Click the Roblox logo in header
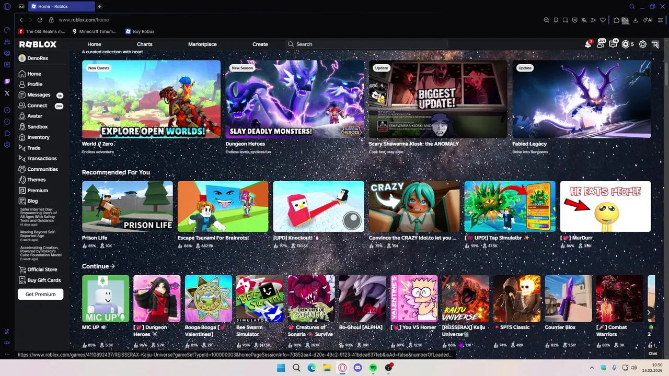This screenshot has height=376, width=669. [x=38, y=44]
